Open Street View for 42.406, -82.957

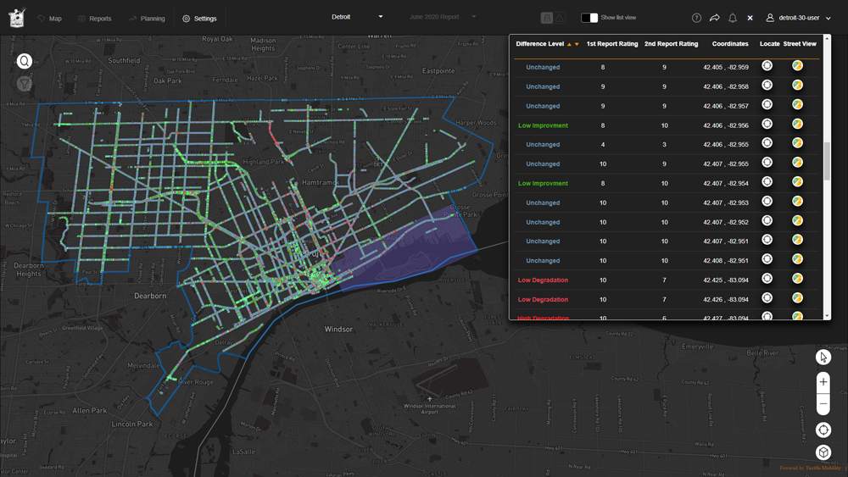(x=797, y=105)
